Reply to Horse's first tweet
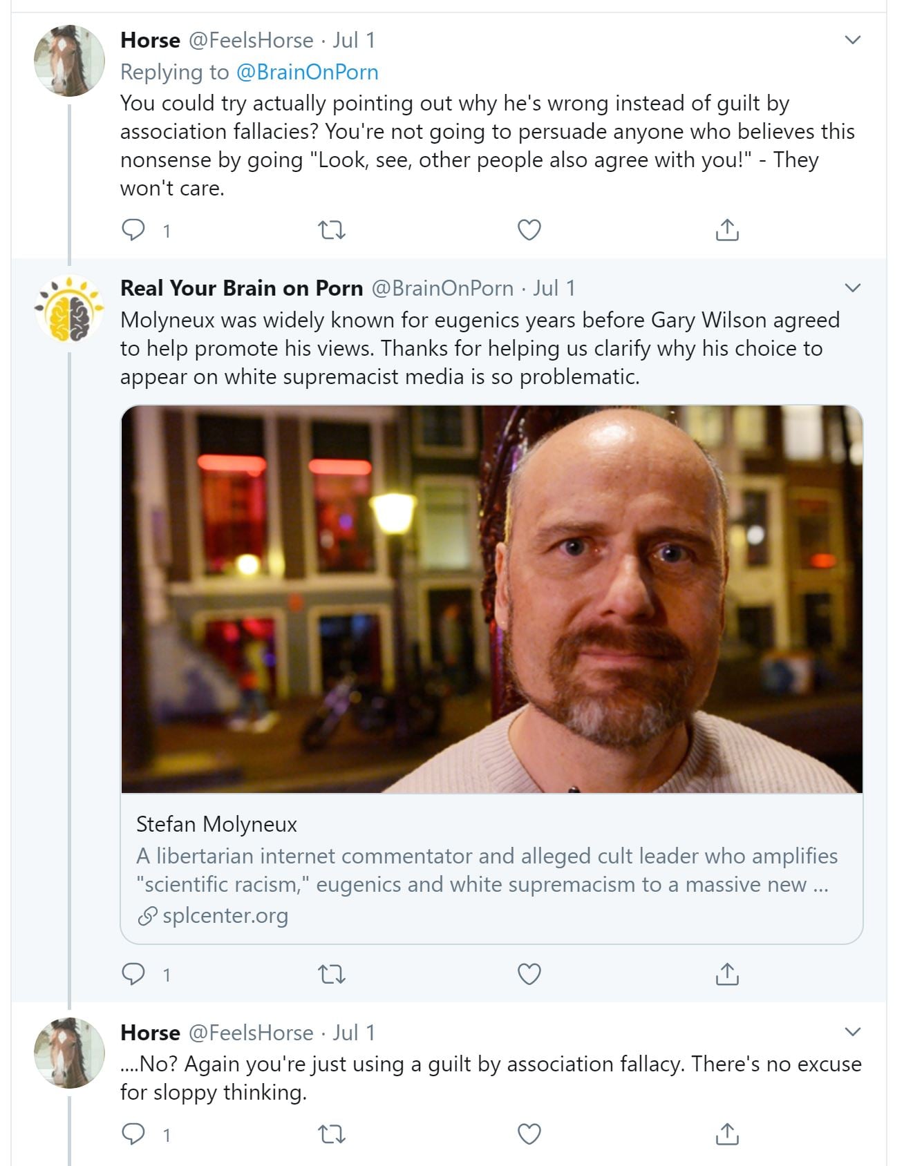This screenshot has width=913, height=1166. click(133, 229)
